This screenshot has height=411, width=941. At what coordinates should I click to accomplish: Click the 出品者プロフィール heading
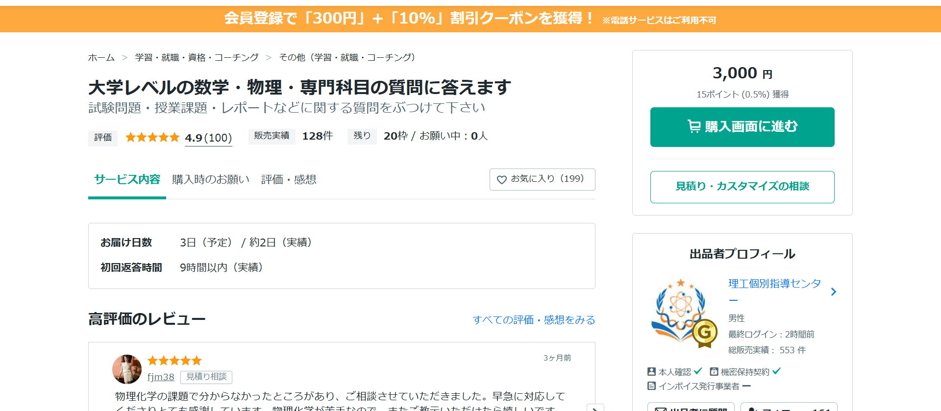point(742,254)
